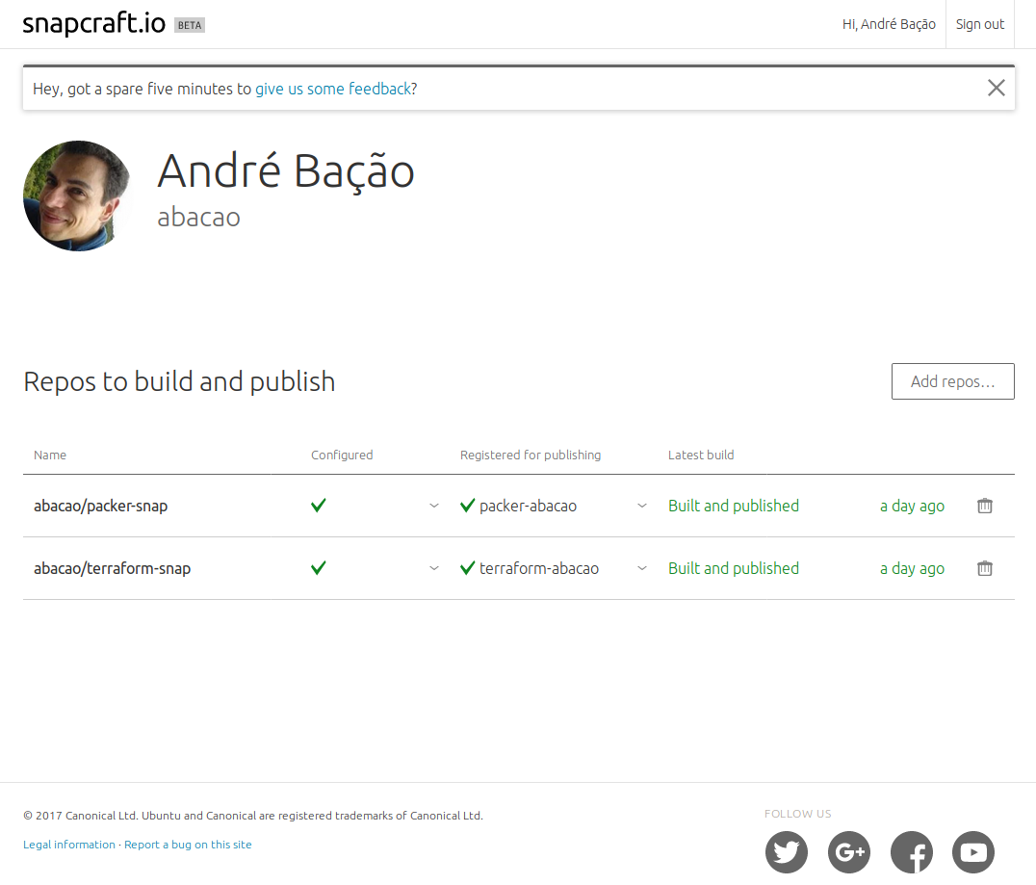The image size is (1036, 885).
Task: Click the Repos to build and publish heading
Action: [x=179, y=382]
